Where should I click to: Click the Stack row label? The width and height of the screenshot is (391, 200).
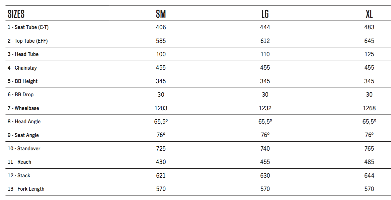click(19, 176)
